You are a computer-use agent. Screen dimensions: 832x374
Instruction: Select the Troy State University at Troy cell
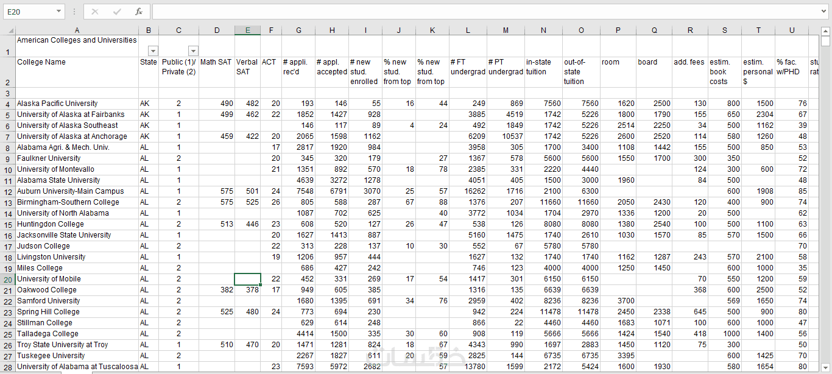pyautogui.click(x=77, y=345)
